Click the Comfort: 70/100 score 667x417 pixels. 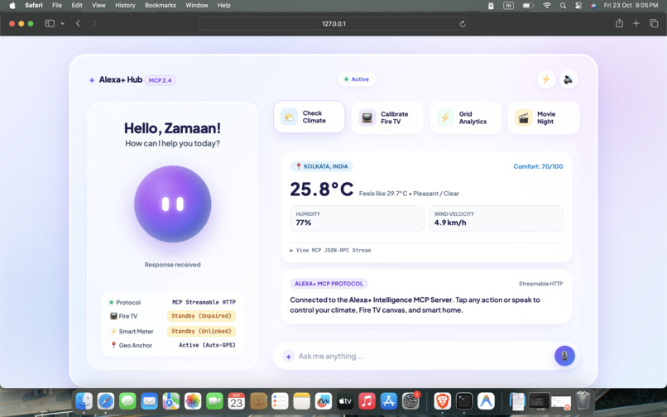(x=538, y=166)
